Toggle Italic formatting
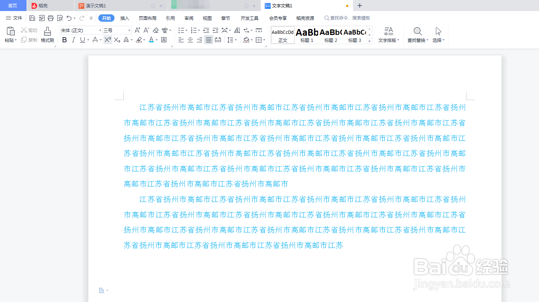Viewport: 539px width, 302px height. coord(73,40)
